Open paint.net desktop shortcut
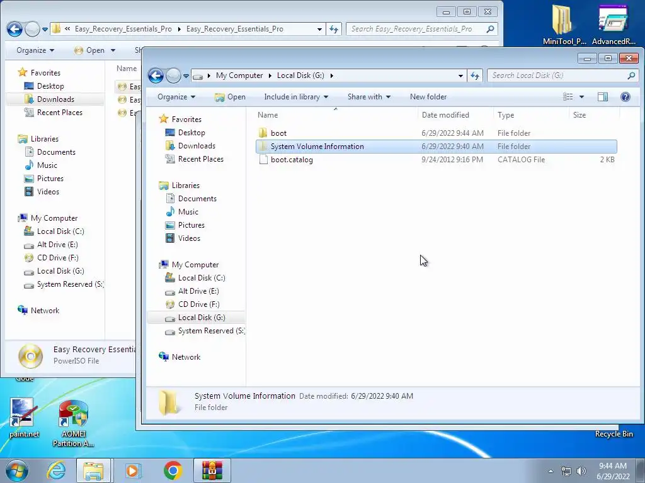This screenshot has height=483, width=645. point(24,418)
